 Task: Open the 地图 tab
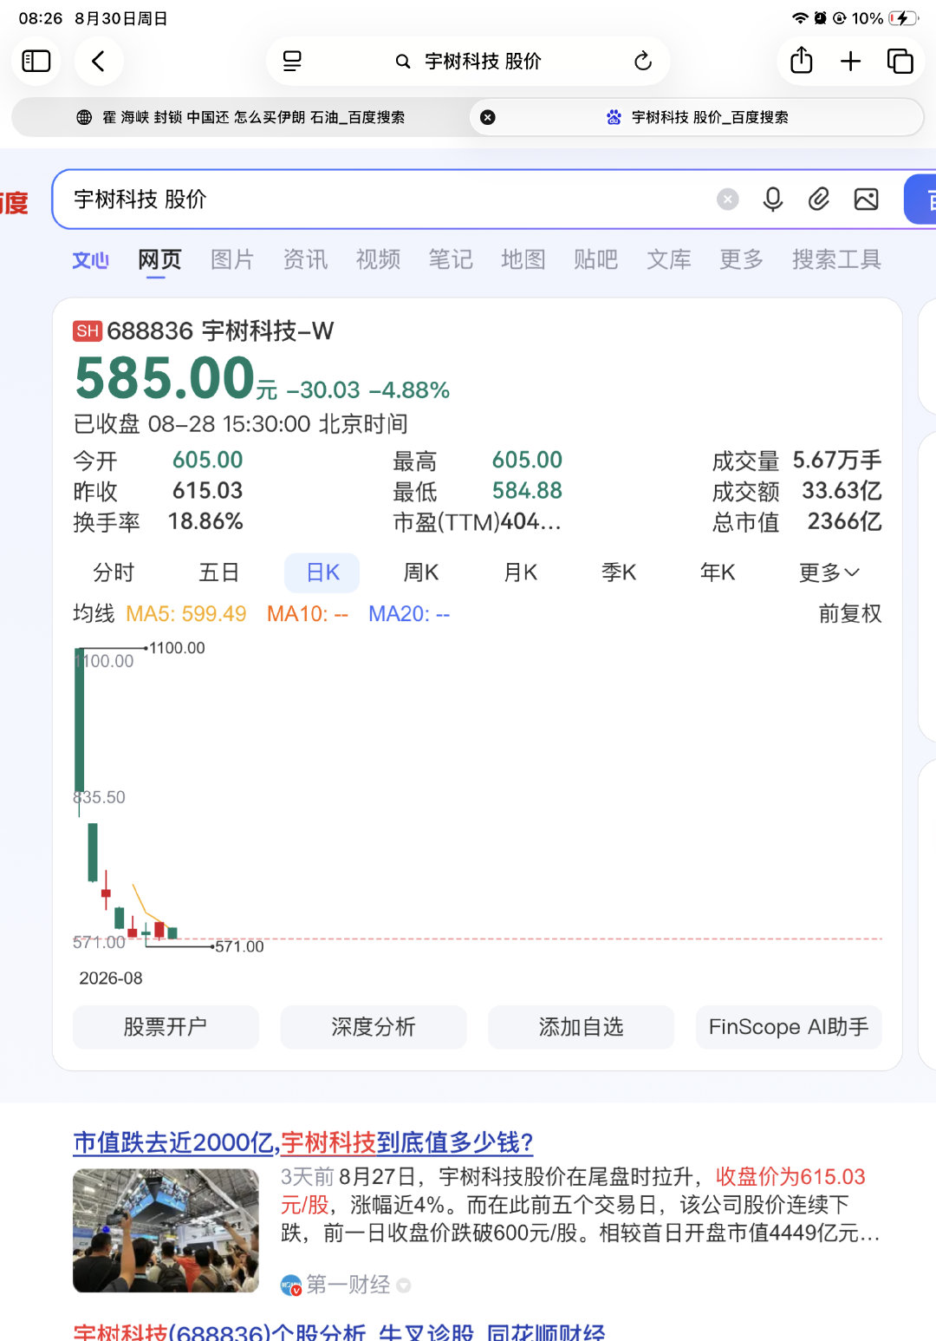(523, 259)
